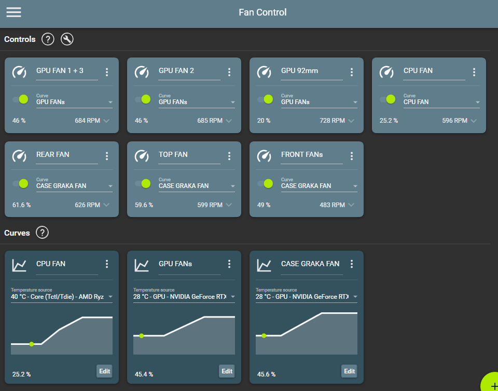Expand details chevron beside 728 RPM
The width and height of the screenshot is (498, 391).
pos(351,121)
